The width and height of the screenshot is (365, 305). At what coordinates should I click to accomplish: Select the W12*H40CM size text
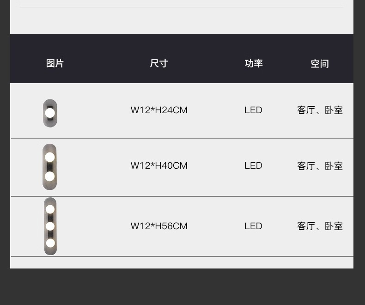tap(159, 165)
